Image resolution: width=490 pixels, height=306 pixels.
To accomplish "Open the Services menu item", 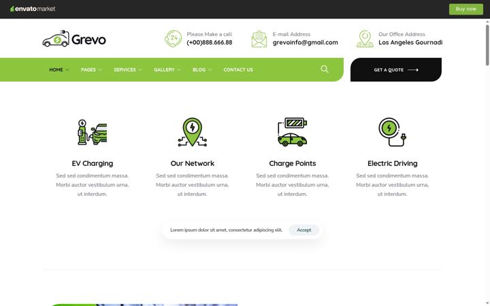I will [125, 69].
